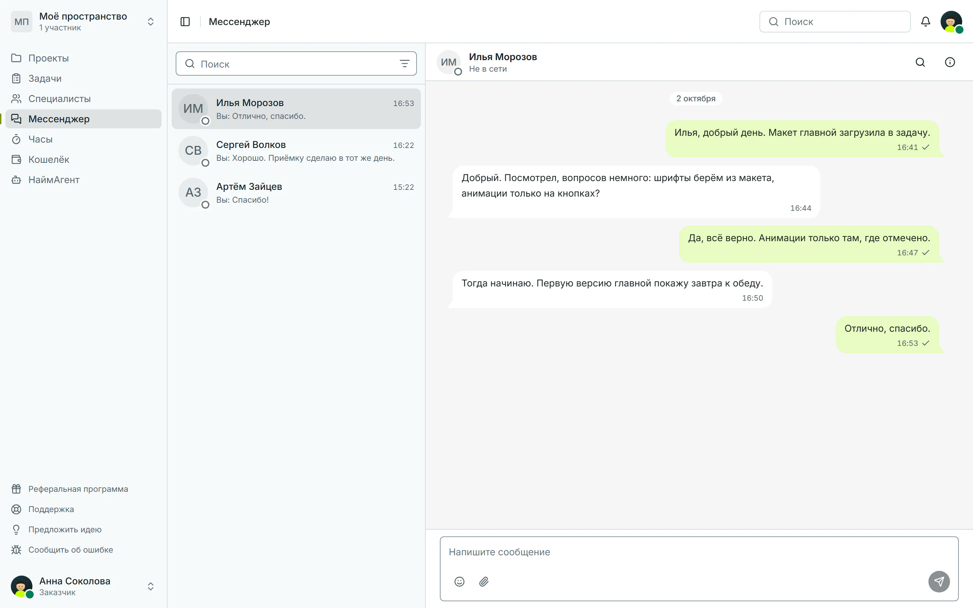The height and width of the screenshot is (608, 973).
Task: Open Специалисты section
Action: click(x=83, y=99)
